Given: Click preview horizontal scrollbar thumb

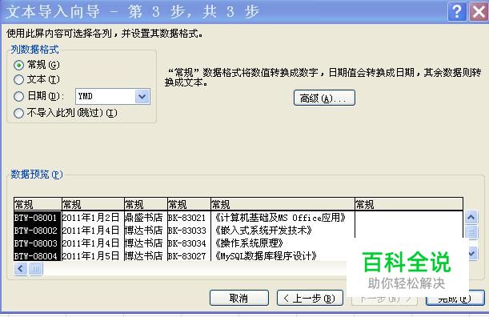Looking at the screenshot, I should pos(35,269).
